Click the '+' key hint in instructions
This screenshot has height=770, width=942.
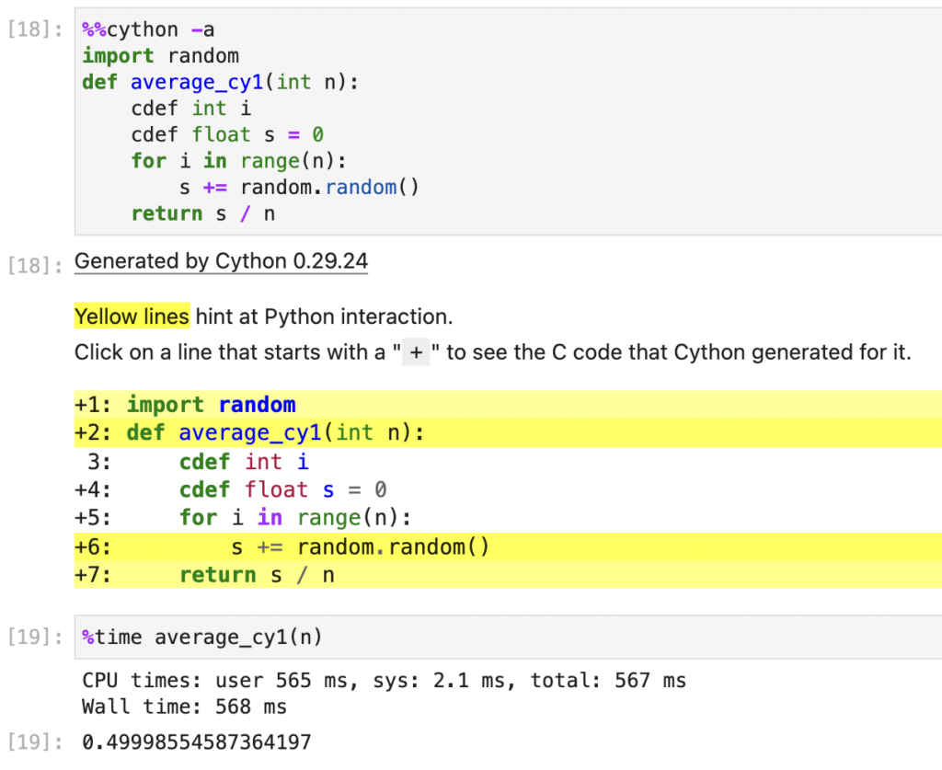[x=417, y=352]
